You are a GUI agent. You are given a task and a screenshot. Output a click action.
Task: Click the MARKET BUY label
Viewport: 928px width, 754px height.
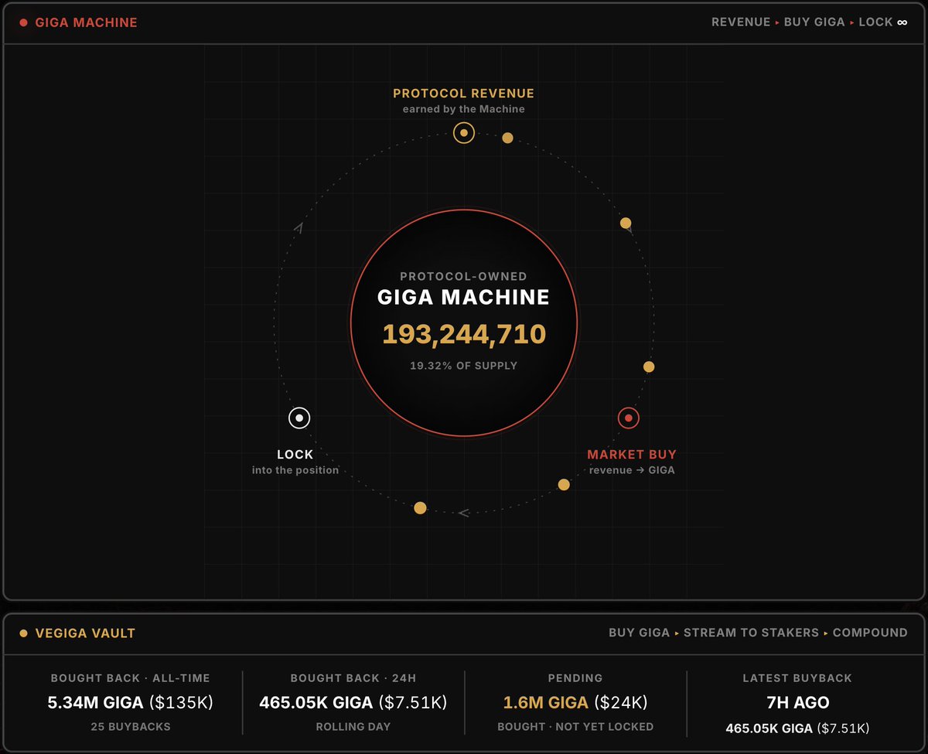click(632, 455)
